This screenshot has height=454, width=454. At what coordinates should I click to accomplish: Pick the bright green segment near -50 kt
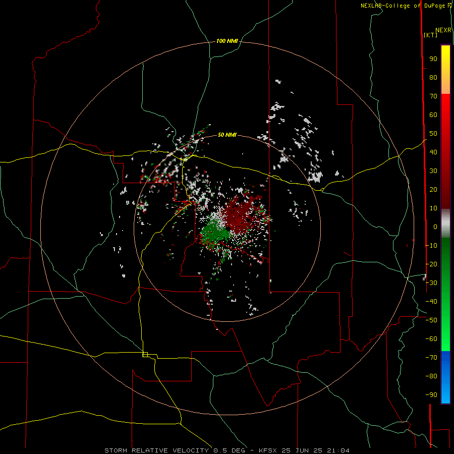pyautogui.click(x=445, y=321)
